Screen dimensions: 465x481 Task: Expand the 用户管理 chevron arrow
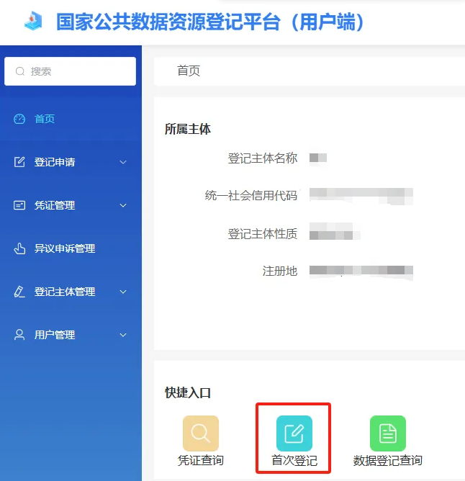(123, 335)
